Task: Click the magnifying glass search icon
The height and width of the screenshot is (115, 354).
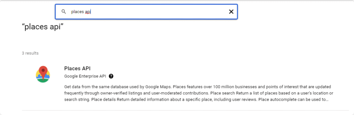Action: [64, 12]
